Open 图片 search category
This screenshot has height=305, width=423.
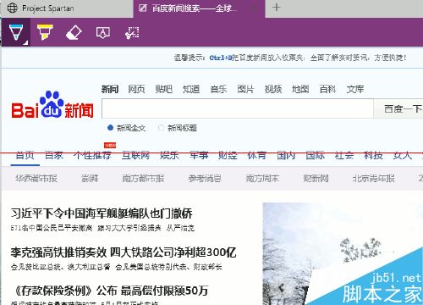[x=245, y=89]
